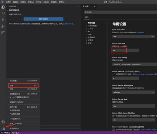Click the 常用设置 heading
This screenshot has height=134, width=157.
pos(119,24)
